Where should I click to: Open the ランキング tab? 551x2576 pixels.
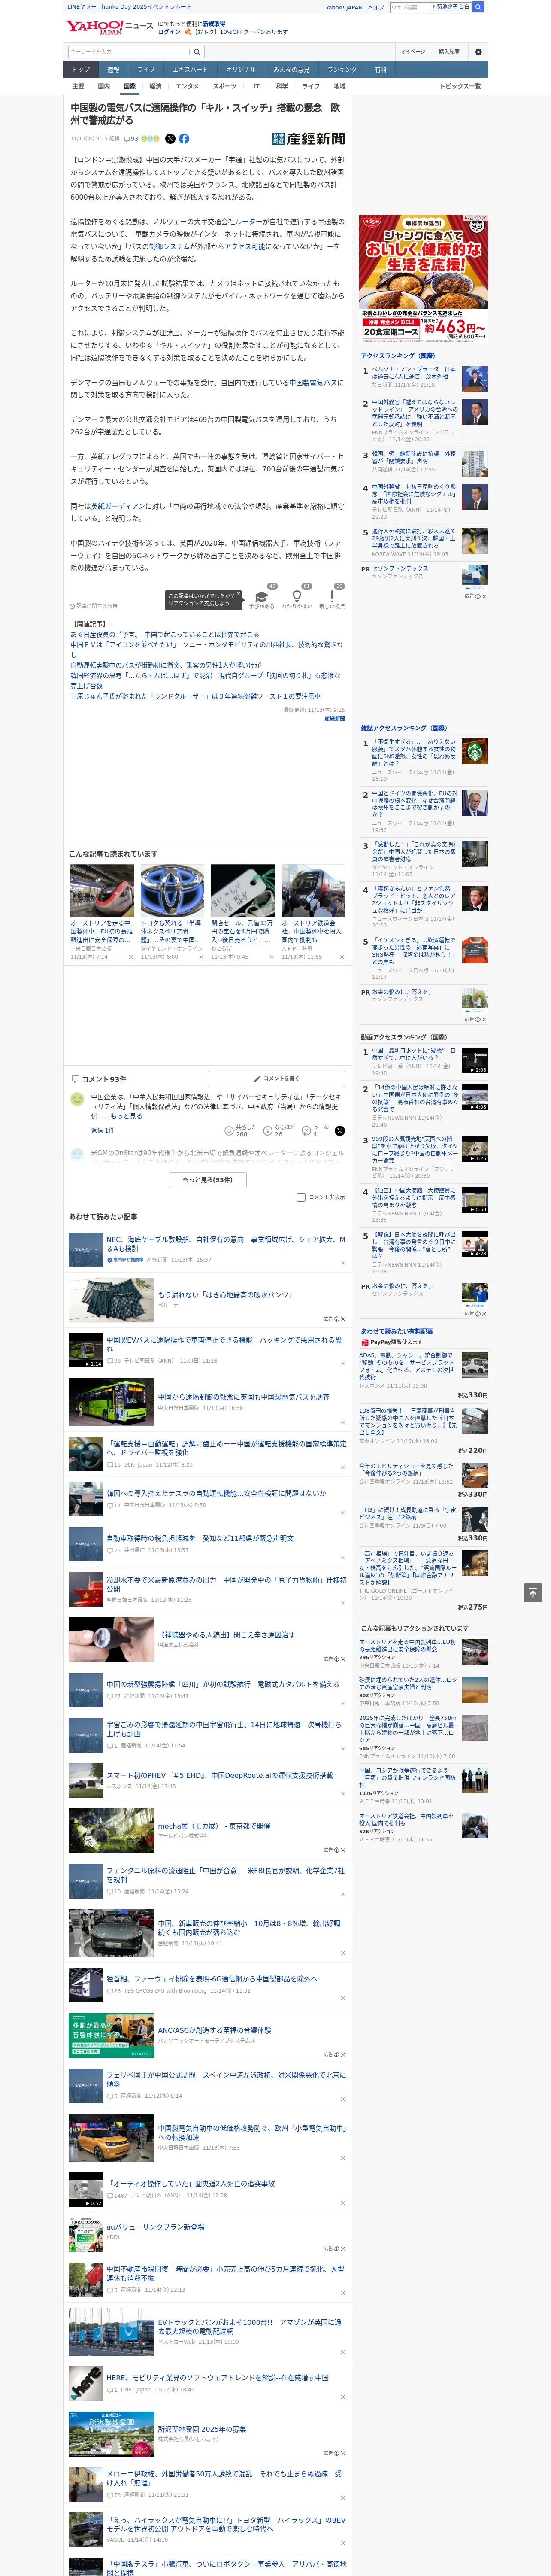[x=342, y=70]
